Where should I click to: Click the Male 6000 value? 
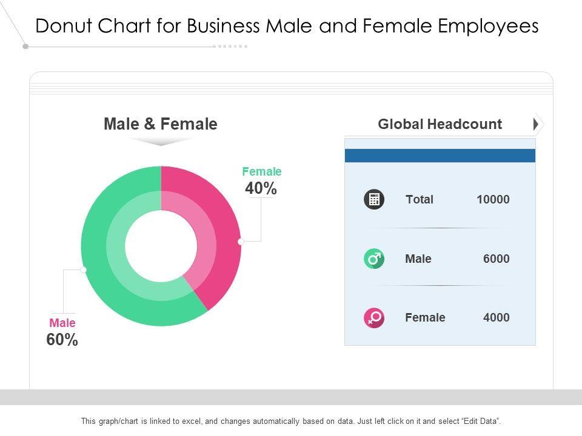pyautogui.click(x=496, y=259)
